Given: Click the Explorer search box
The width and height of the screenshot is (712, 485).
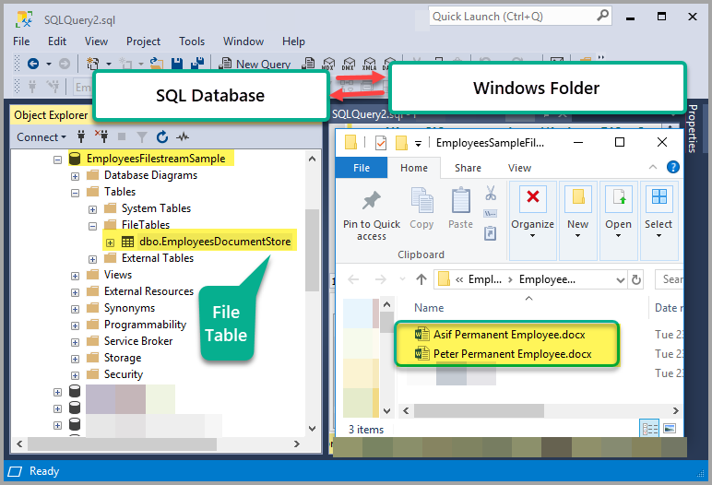Looking at the screenshot, I should pyautogui.click(x=670, y=279).
